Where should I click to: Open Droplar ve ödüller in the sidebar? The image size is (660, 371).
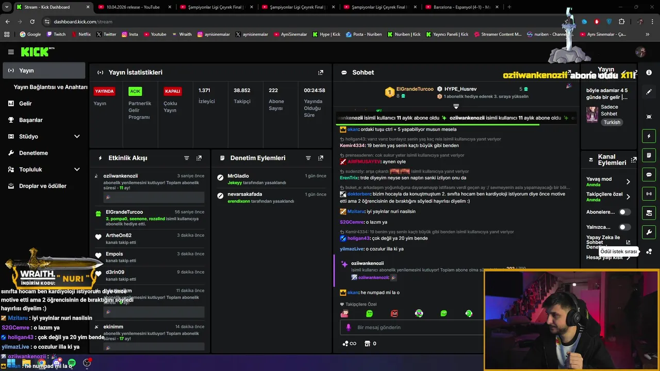(x=44, y=186)
